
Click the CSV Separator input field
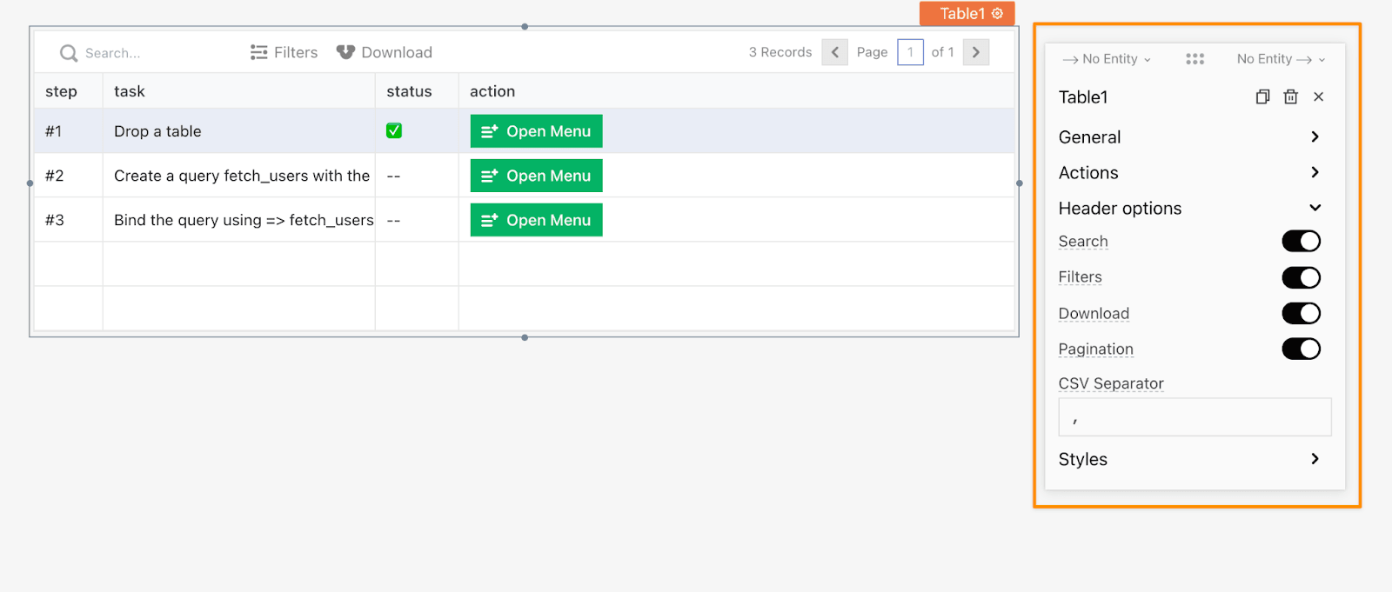click(x=1194, y=417)
